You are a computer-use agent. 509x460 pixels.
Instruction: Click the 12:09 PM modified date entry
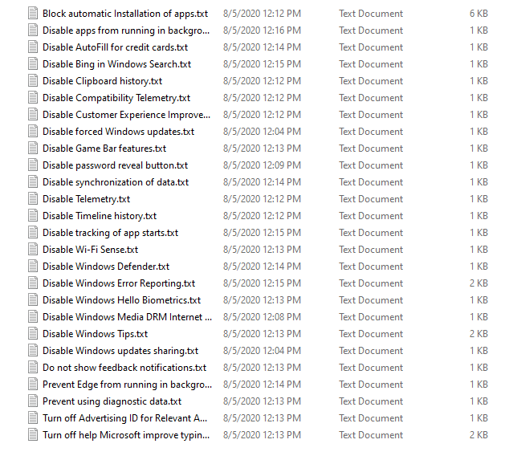[262, 166]
